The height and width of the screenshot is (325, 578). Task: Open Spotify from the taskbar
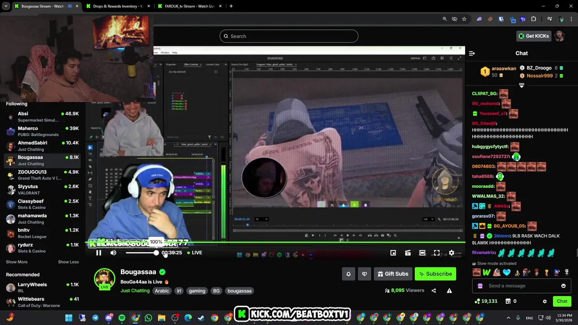click(122, 318)
